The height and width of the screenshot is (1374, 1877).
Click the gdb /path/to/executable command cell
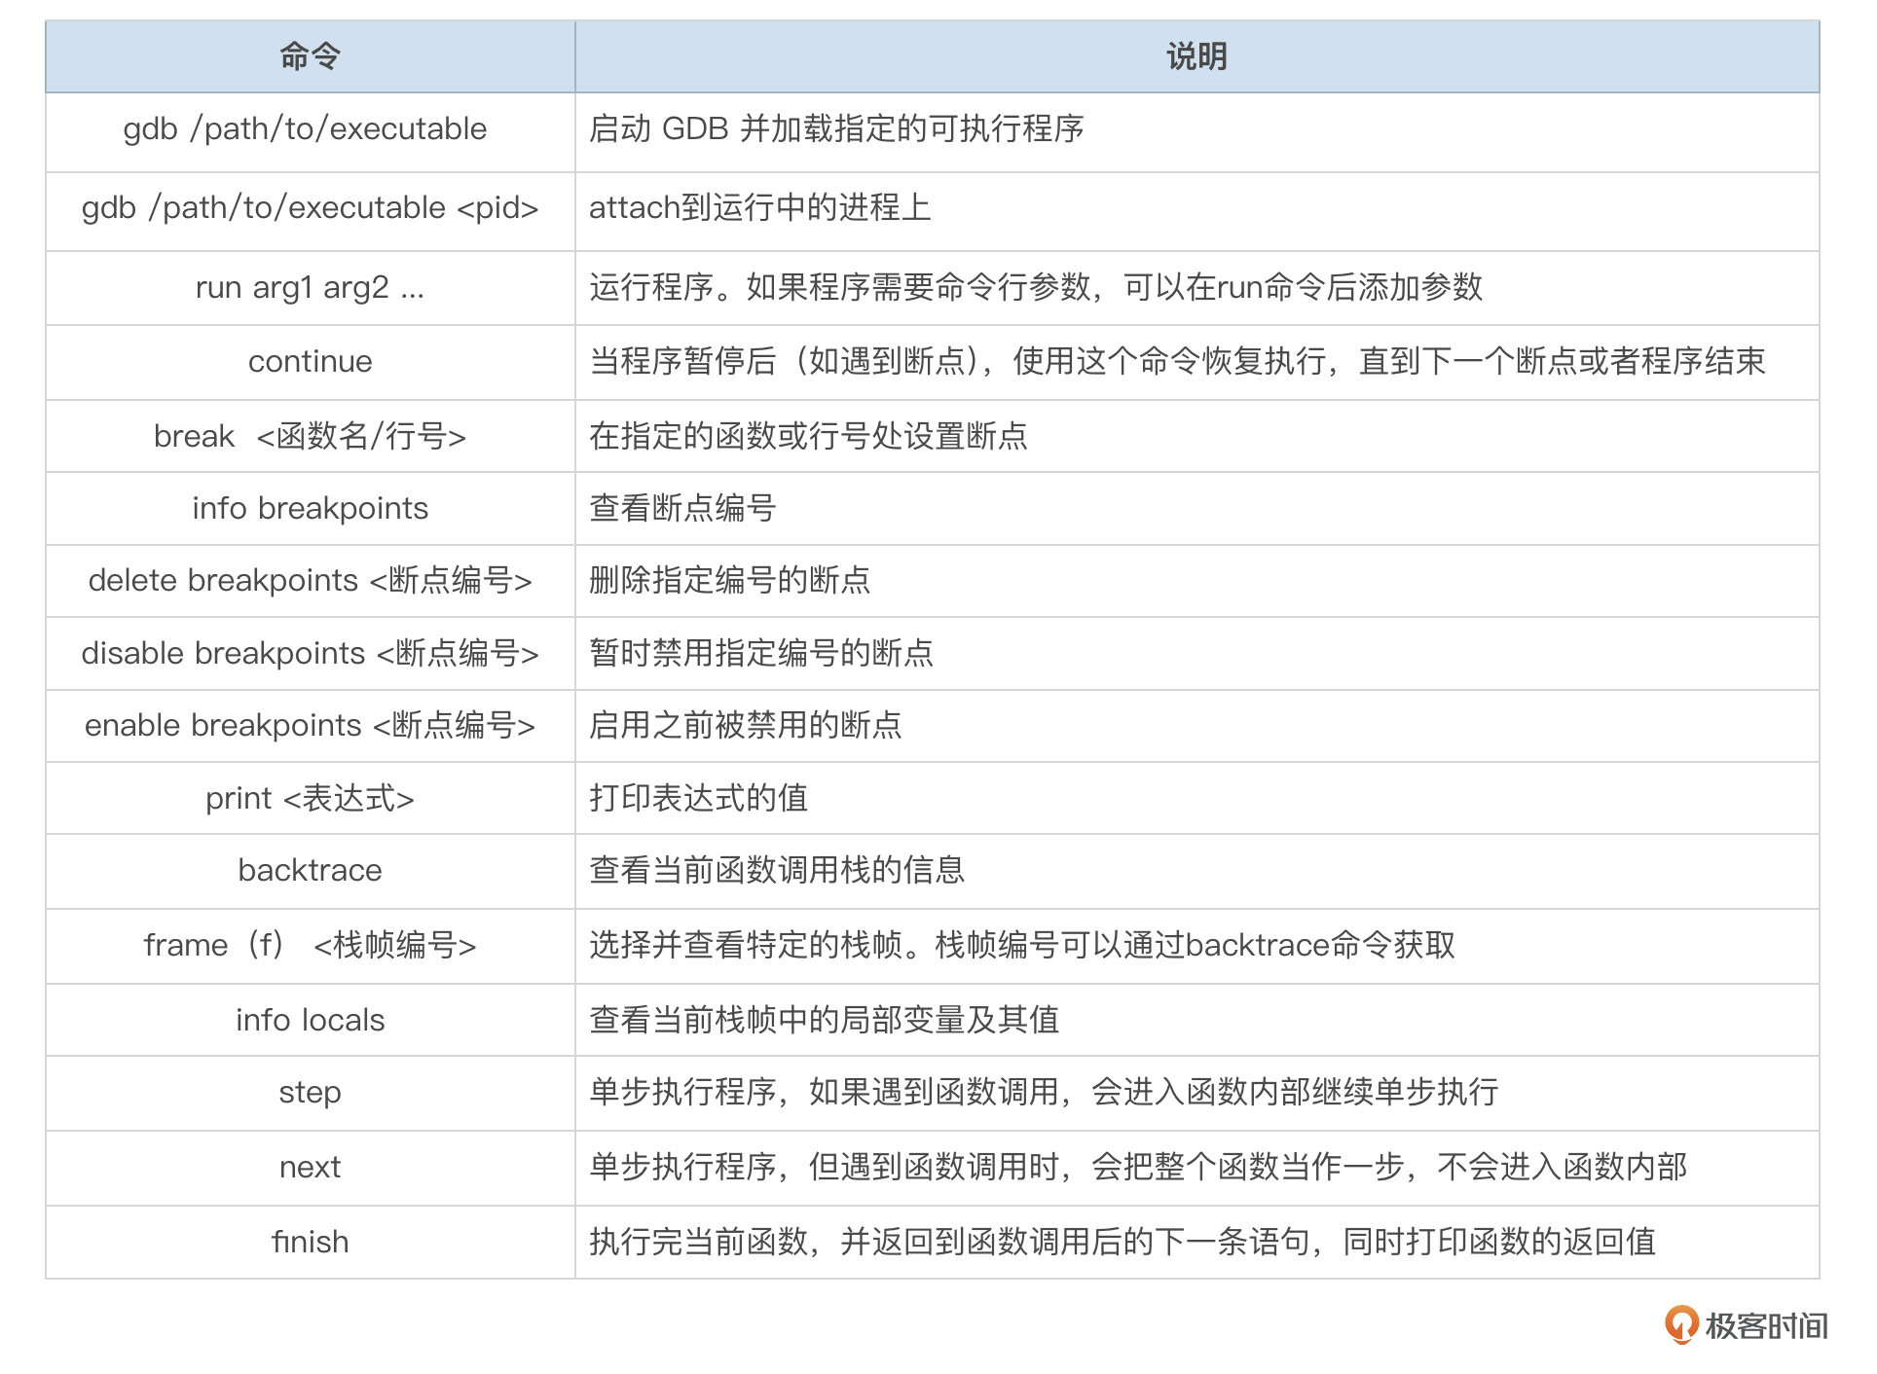tap(305, 128)
